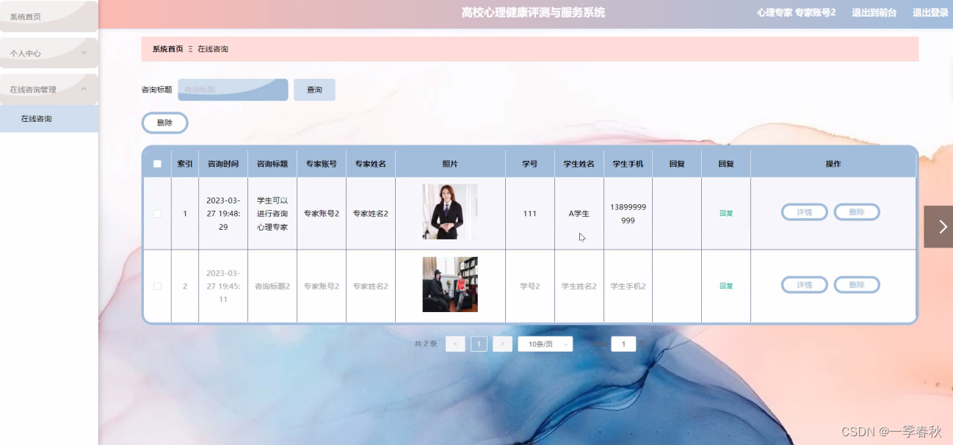Image resolution: width=953 pixels, height=445 pixels.
Task: Click the 学生手机 column header
Action: tap(628, 164)
